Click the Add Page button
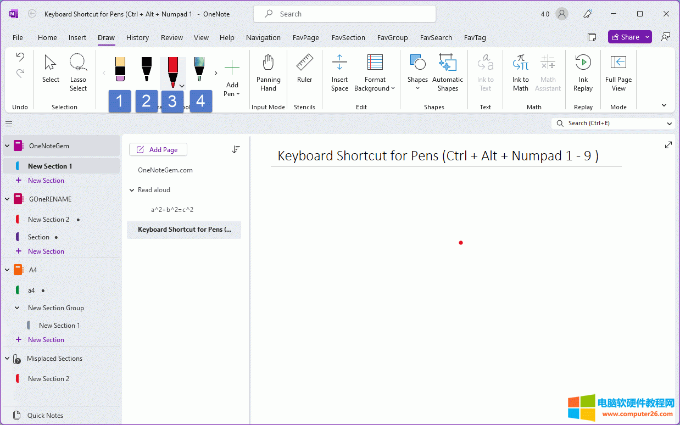 click(158, 149)
